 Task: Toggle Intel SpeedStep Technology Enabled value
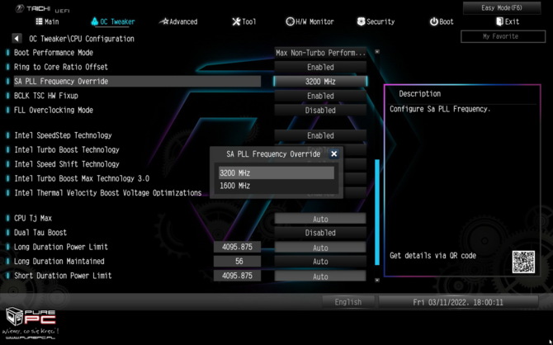point(320,136)
